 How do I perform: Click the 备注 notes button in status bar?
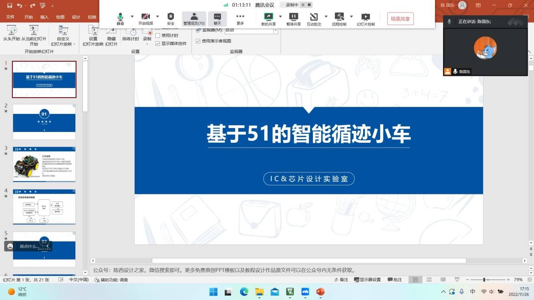point(341,280)
